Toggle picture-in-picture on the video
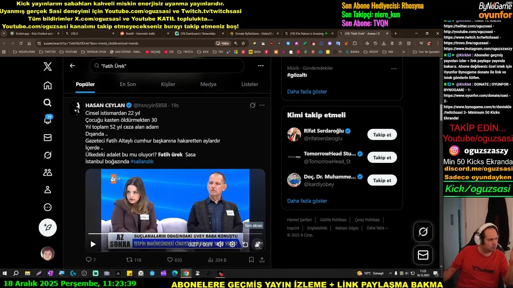This screenshot has width=513, height=288. [x=245, y=244]
